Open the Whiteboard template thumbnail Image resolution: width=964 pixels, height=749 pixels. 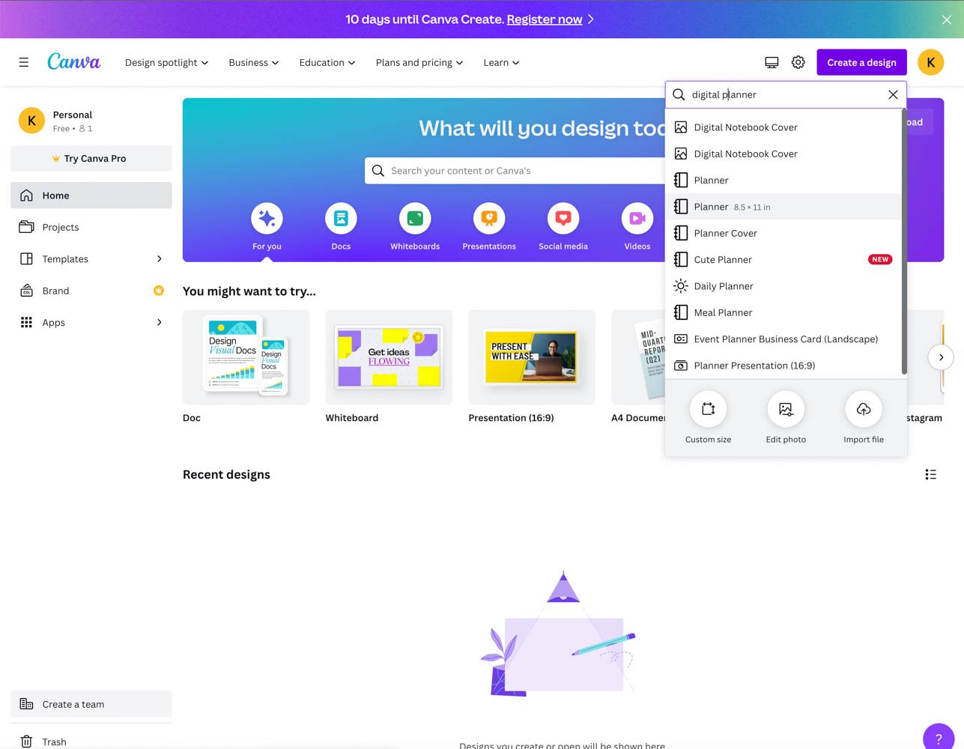389,357
